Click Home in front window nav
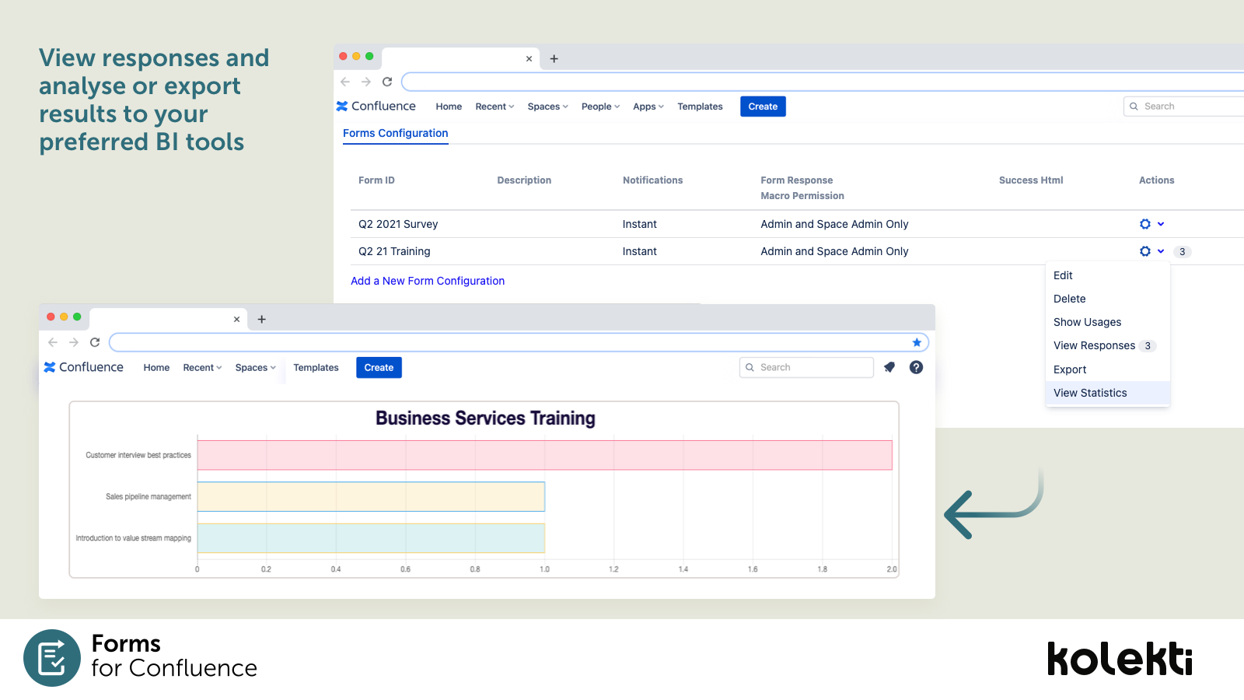1244x700 pixels. [156, 368]
